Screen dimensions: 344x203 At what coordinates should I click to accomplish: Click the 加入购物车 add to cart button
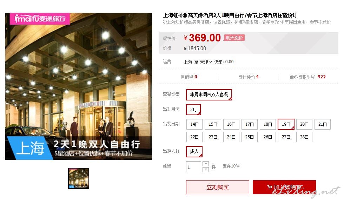coord(284,187)
